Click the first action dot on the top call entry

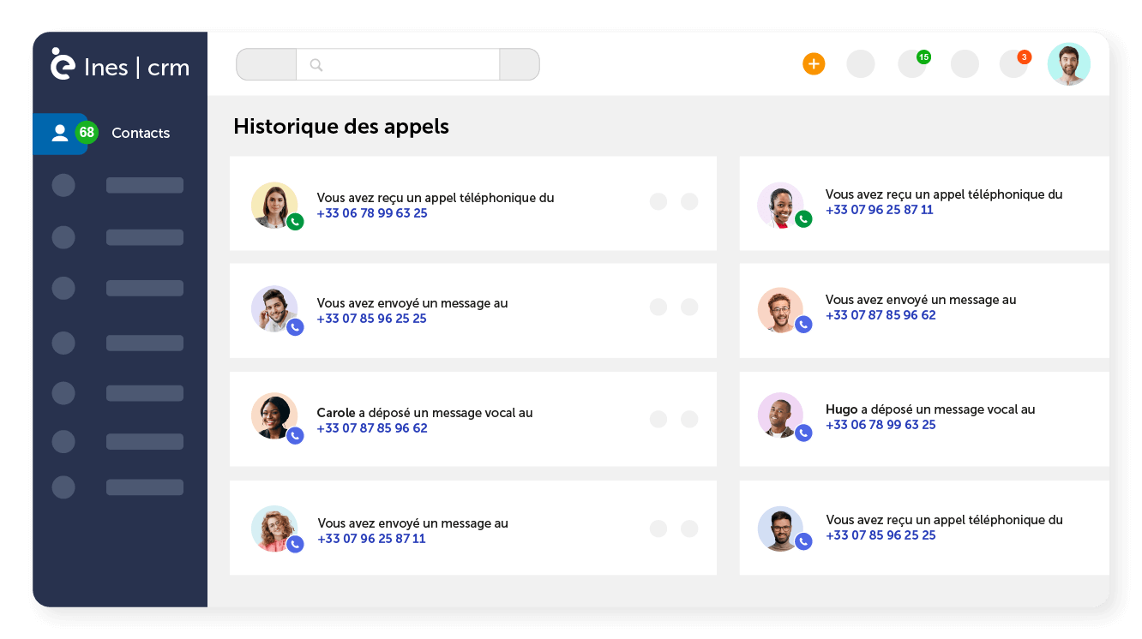(658, 201)
